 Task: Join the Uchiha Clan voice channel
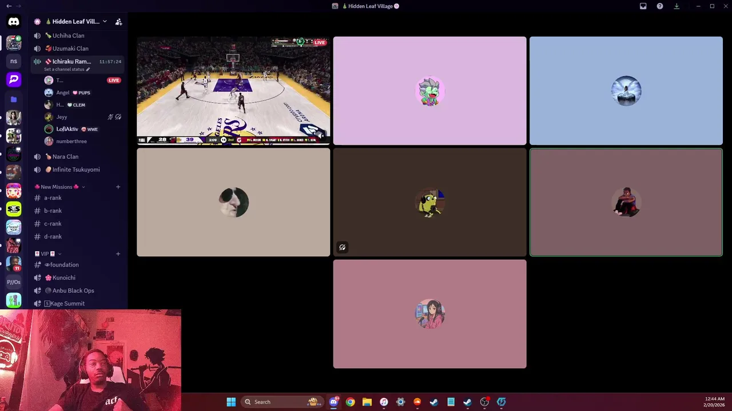(x=76, y=35)
